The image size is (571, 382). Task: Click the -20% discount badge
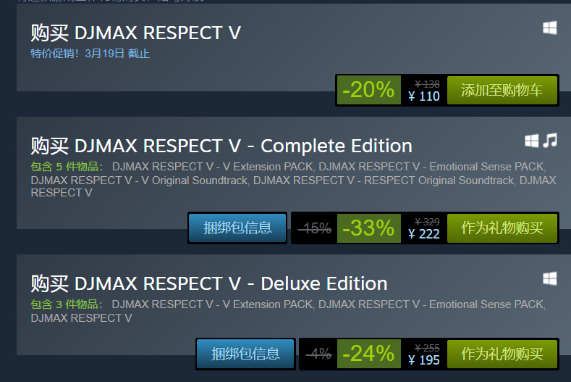369,90
